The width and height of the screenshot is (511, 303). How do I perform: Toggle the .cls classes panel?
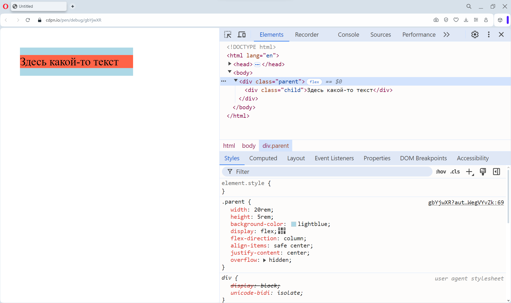(455, 171)
